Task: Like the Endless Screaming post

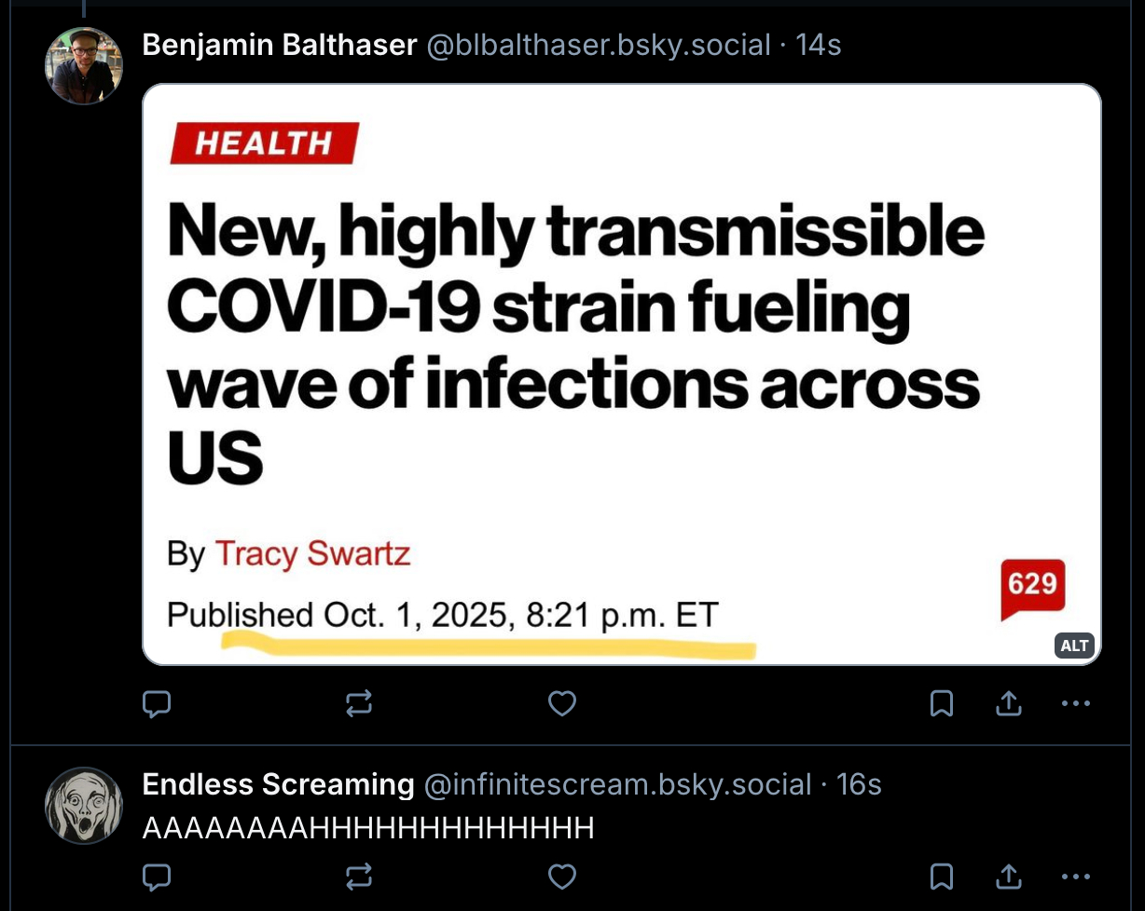Action: [561, 877]
